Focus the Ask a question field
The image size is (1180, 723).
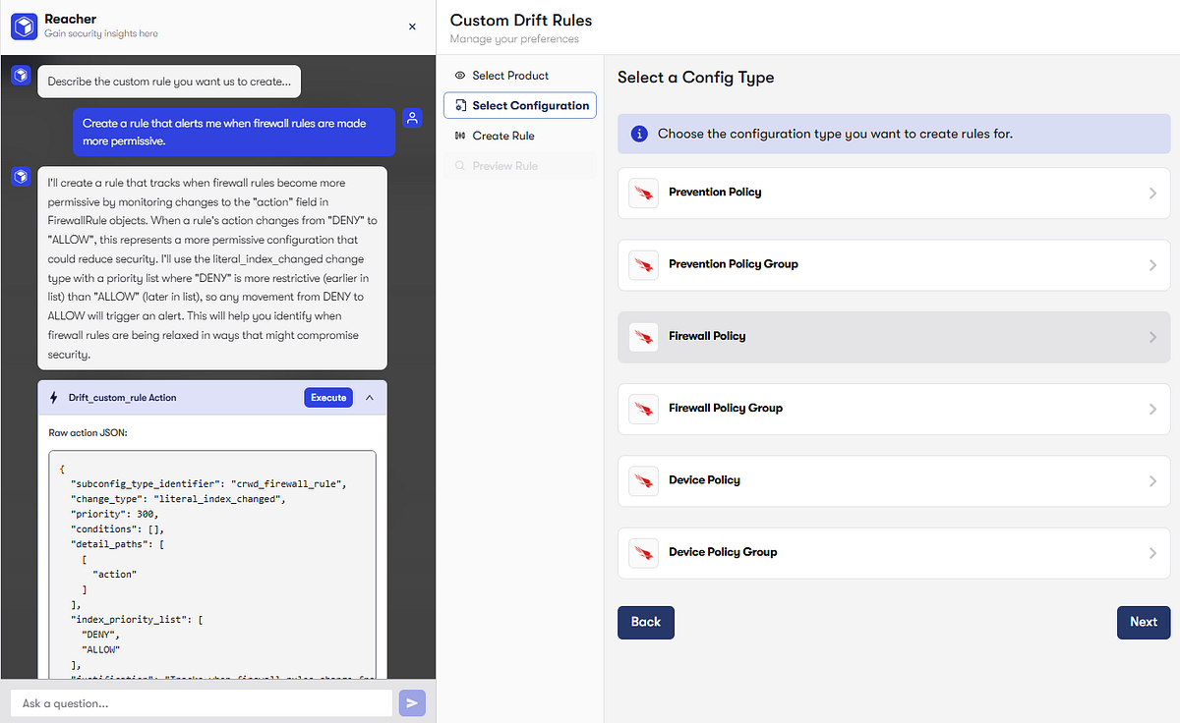point(201,703)
